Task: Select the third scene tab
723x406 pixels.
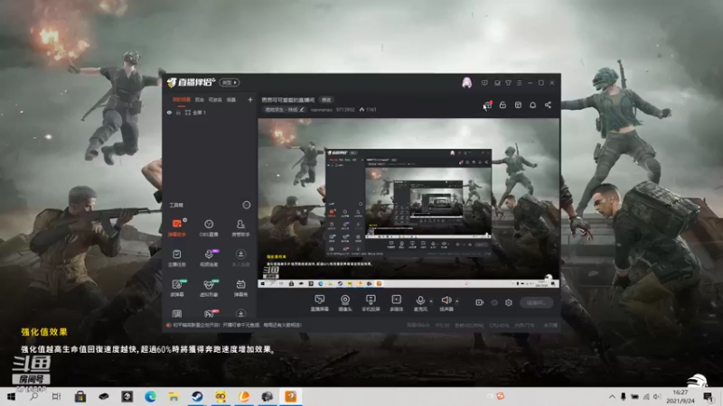Action: [x=215, y=99]
